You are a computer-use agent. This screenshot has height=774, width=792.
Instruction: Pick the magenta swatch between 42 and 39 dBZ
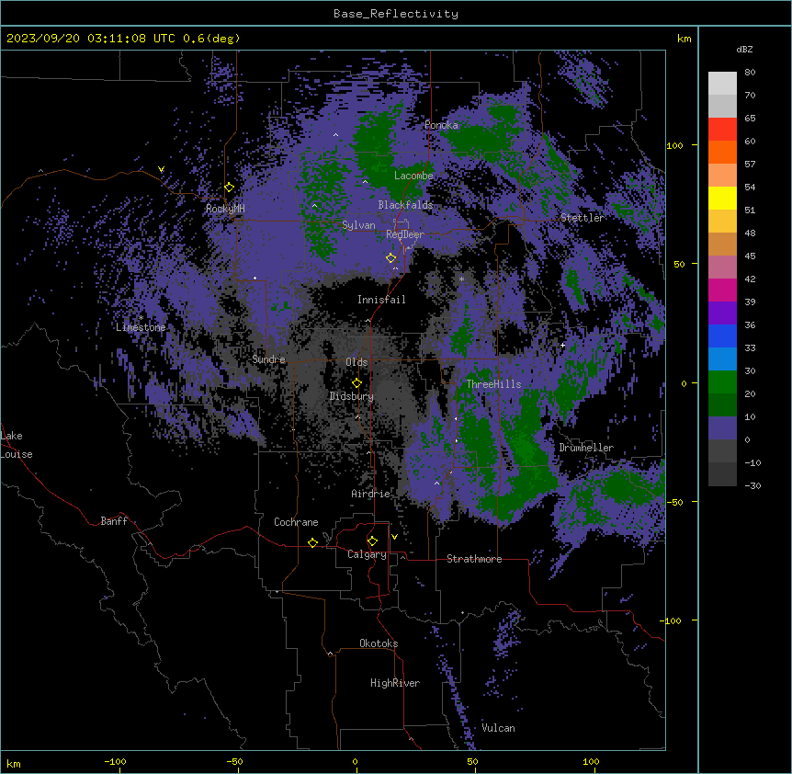click(x=722, y=290)
